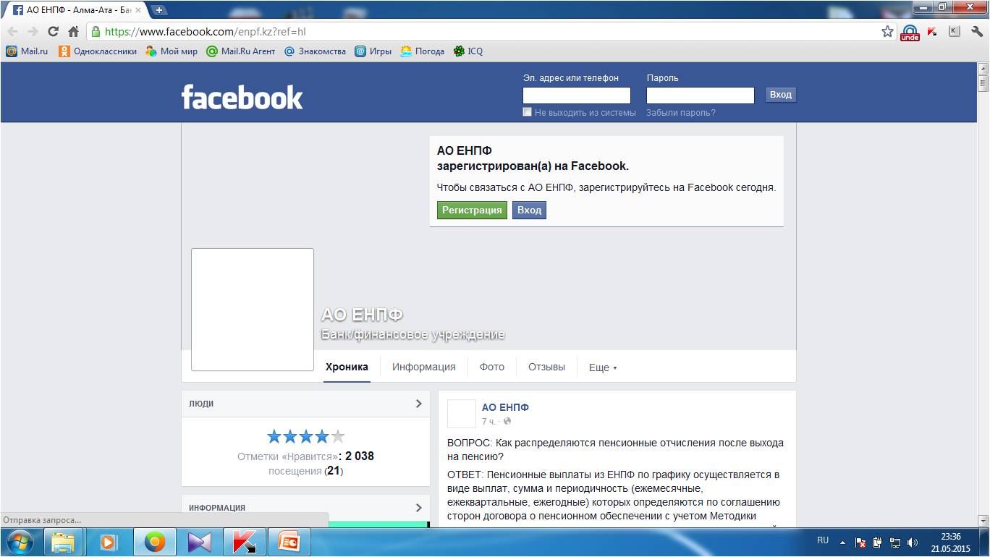Screen dimensions: 990x557
Task: Expand the Люди section chevron
Action: [x=418, y=404]
